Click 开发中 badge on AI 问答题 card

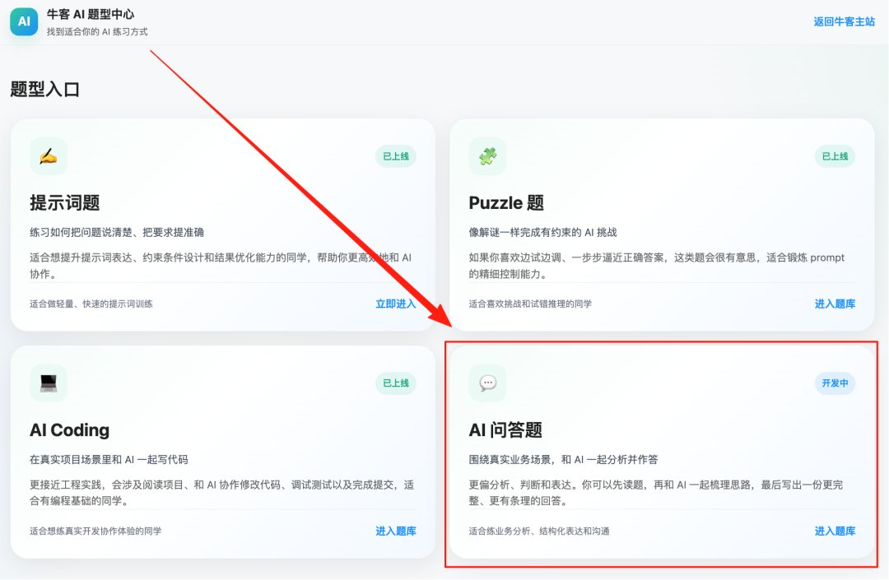(835, 383)
